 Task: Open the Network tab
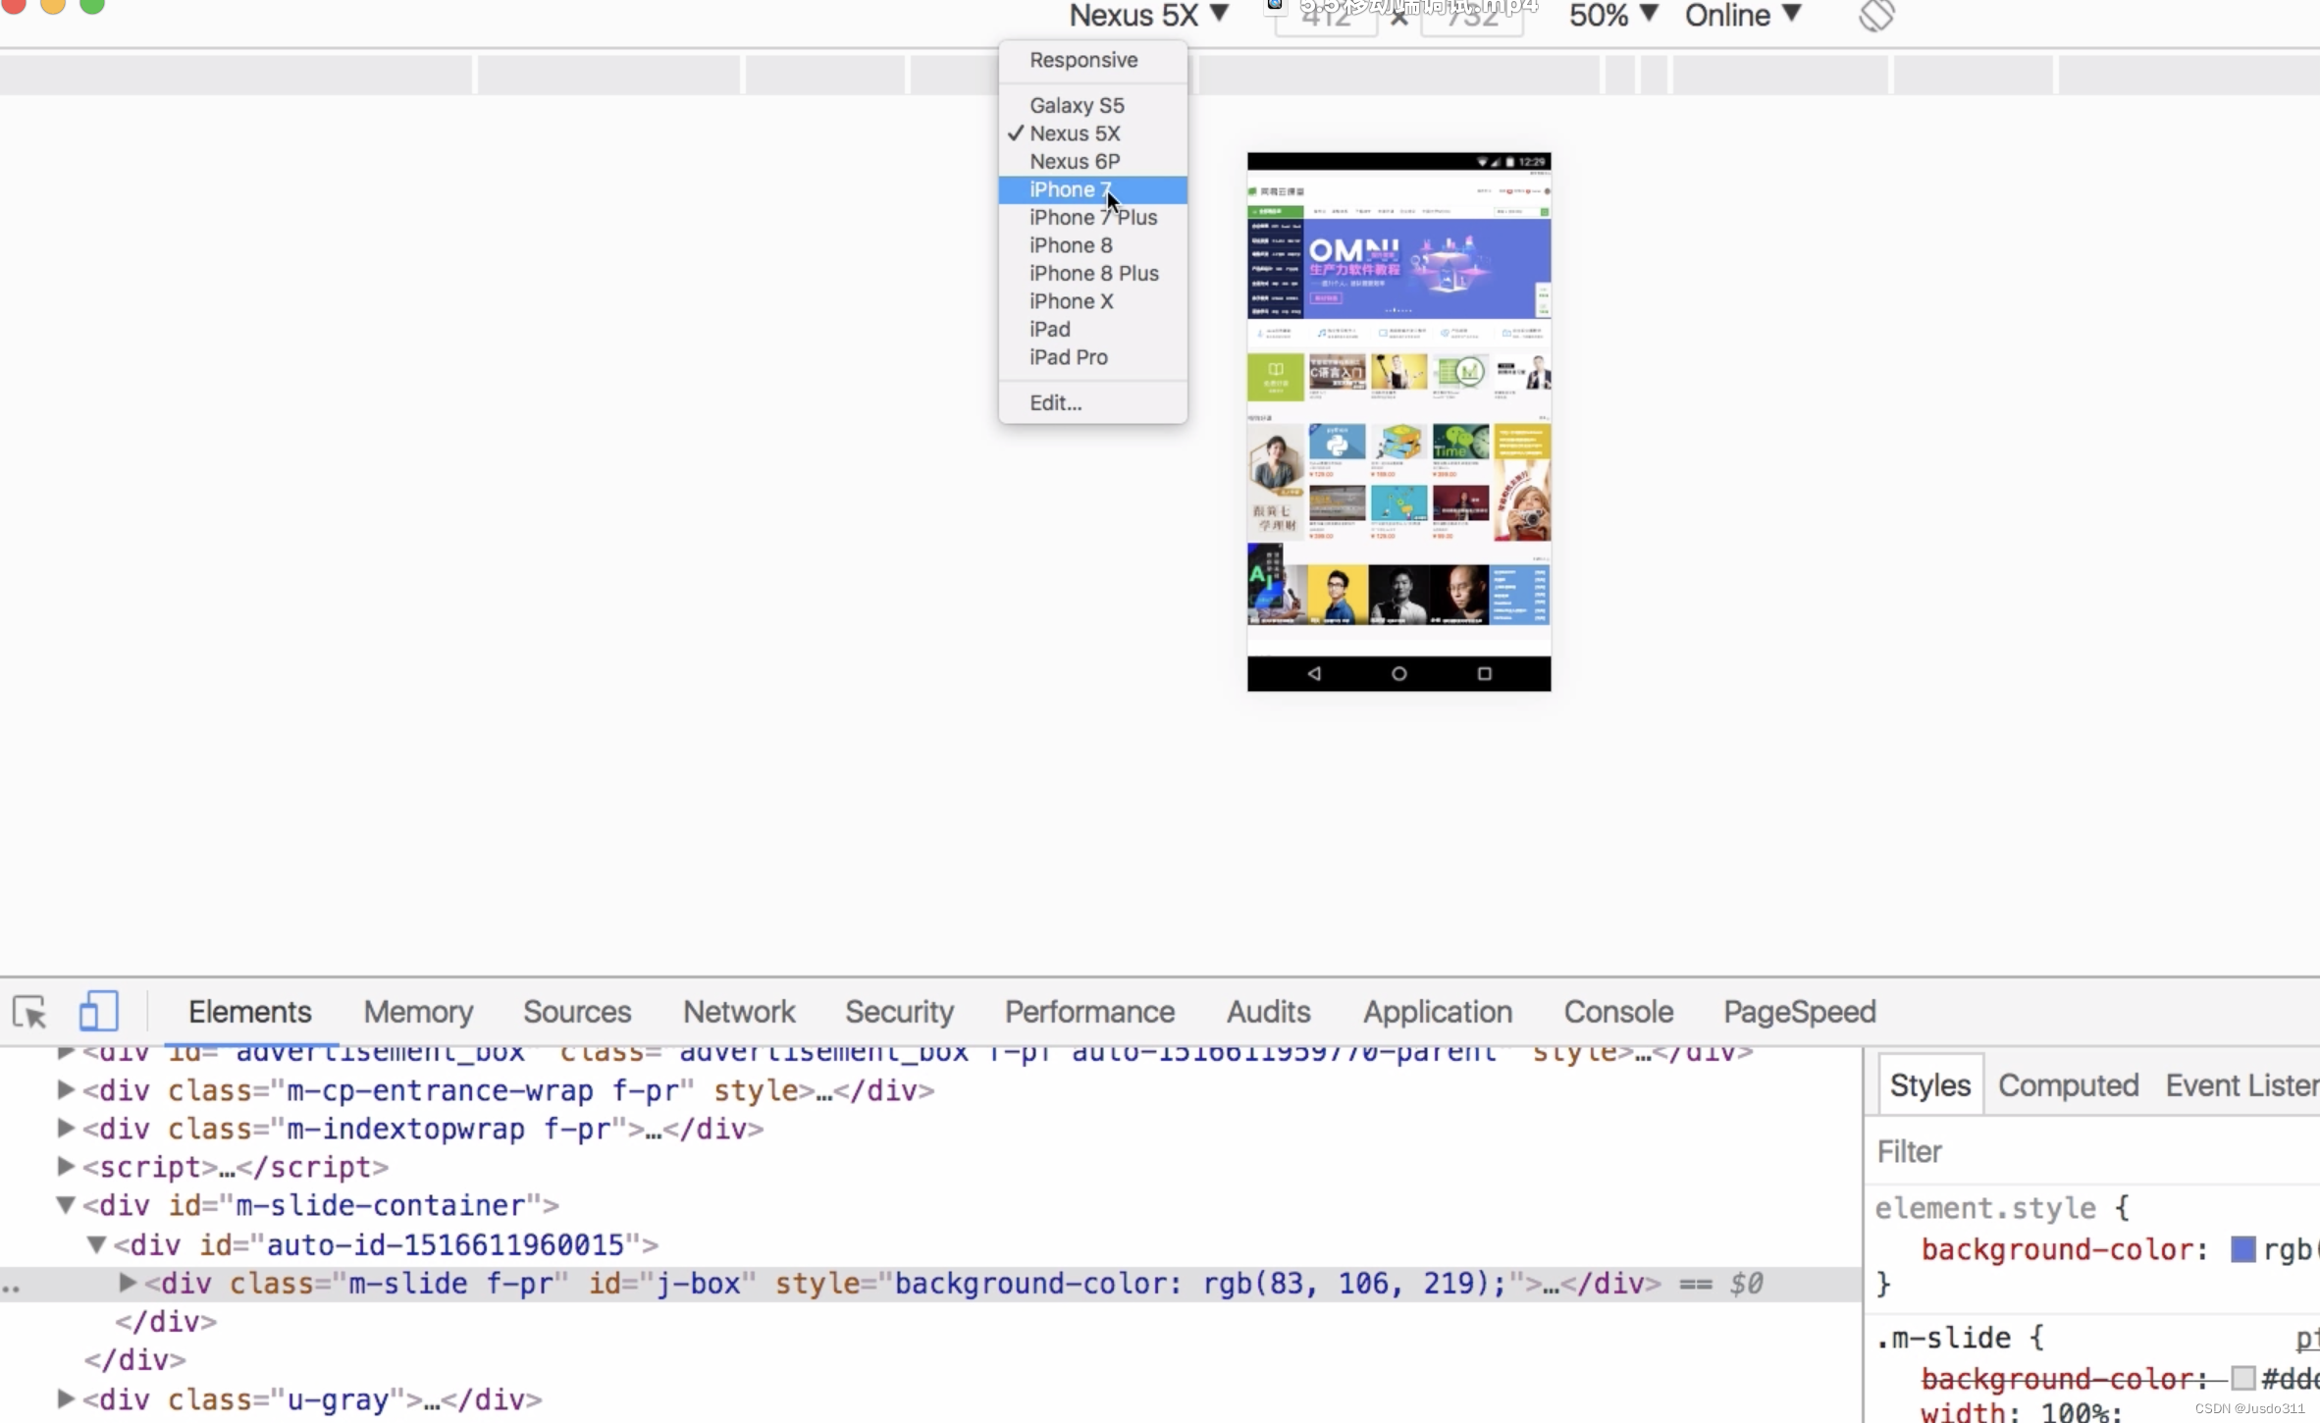click(739, 1012)
